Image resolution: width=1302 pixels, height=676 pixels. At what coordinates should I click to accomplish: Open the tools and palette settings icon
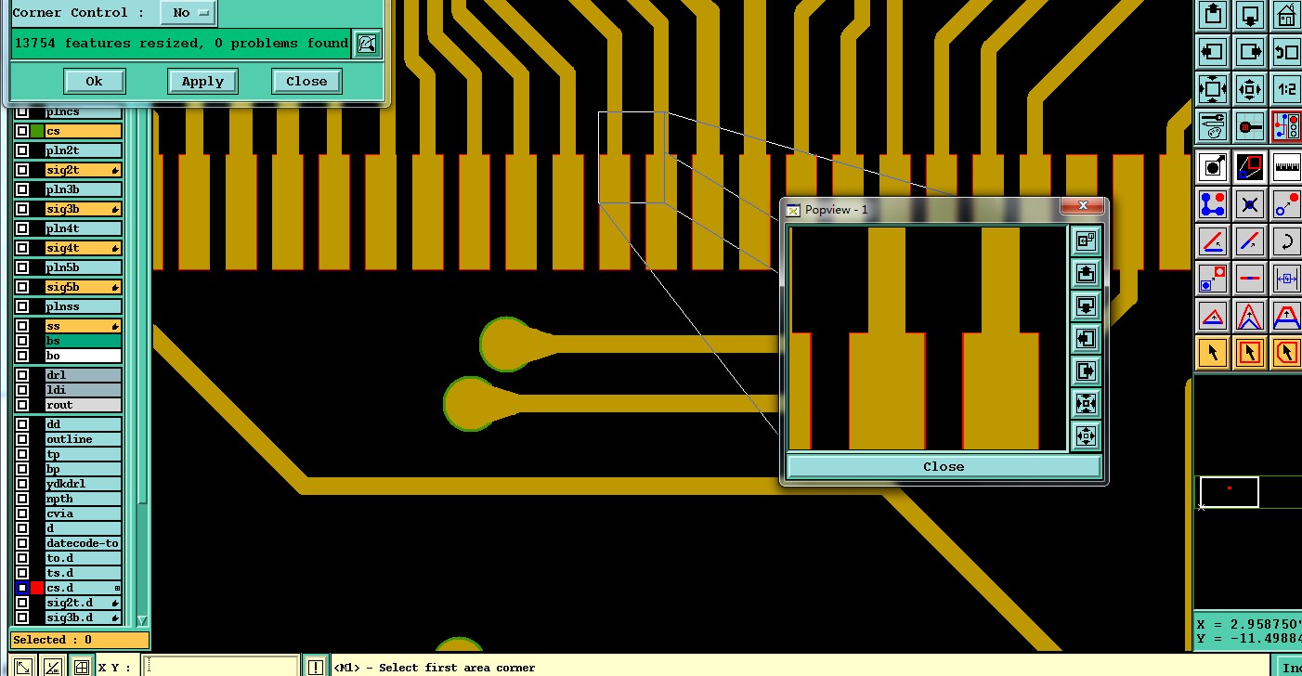coord(1213,126)
